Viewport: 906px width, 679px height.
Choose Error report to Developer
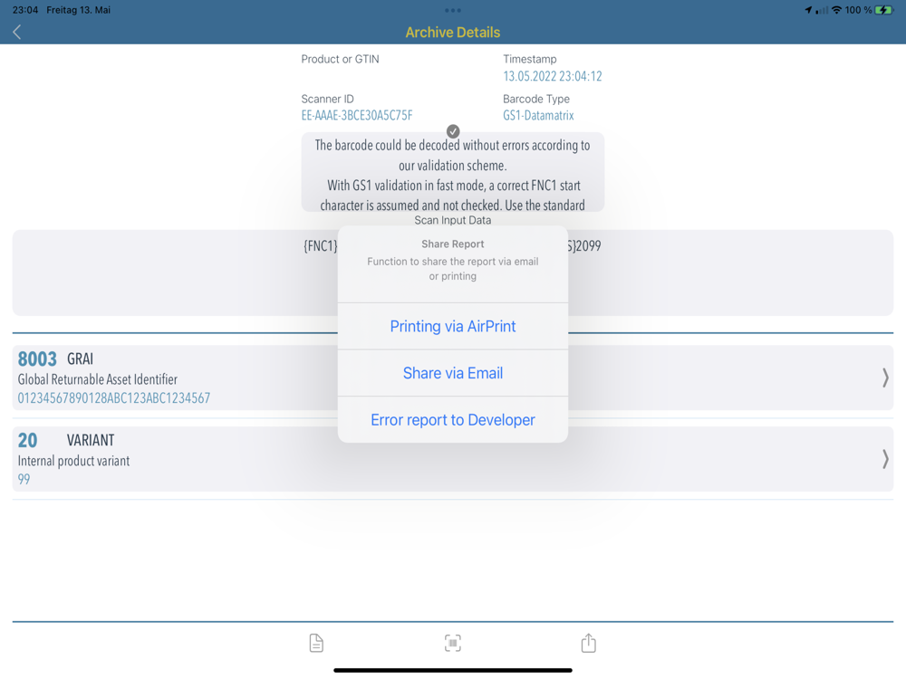452,420
